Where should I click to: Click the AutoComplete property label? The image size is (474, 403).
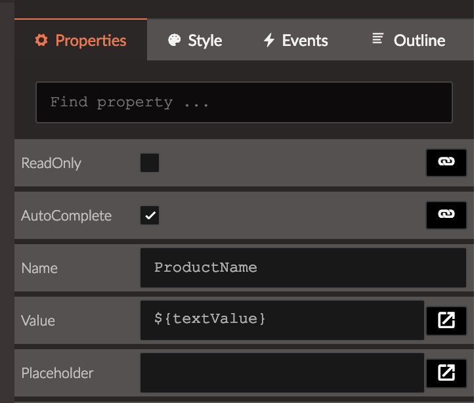point(66,215)
